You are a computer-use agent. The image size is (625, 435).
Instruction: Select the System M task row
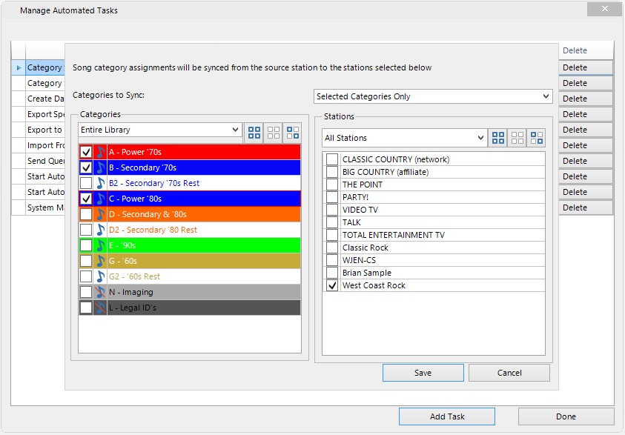[x=43, y=207]
